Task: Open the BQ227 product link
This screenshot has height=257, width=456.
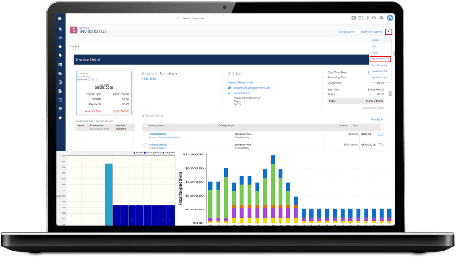Action: pos(162,148)
